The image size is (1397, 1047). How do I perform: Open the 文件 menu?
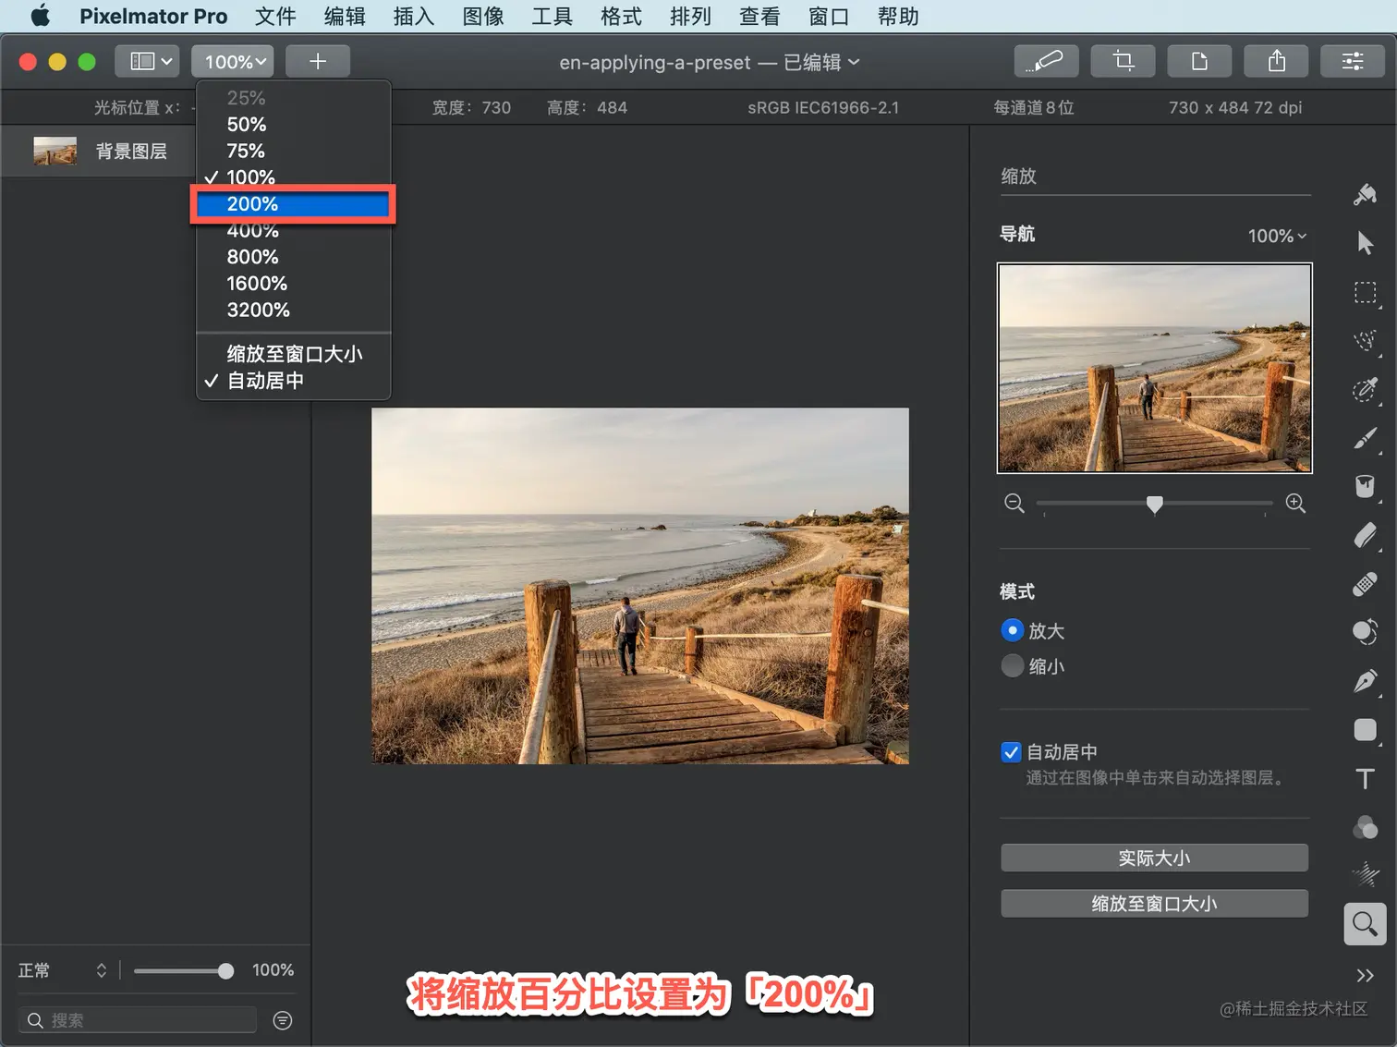coord(275,16)
